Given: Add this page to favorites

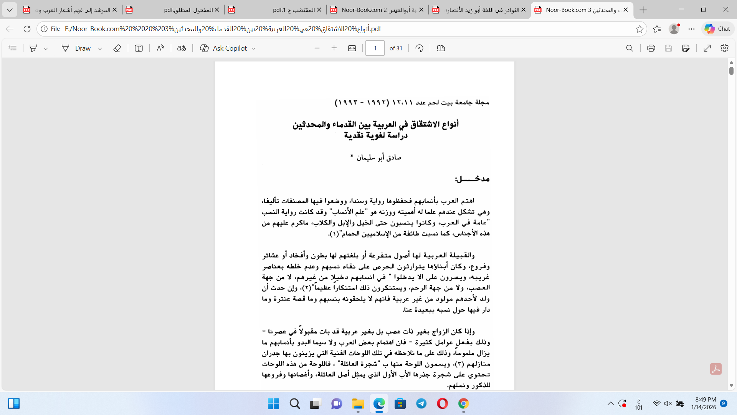Looking at the screenshot, I should tap(640, 29).
